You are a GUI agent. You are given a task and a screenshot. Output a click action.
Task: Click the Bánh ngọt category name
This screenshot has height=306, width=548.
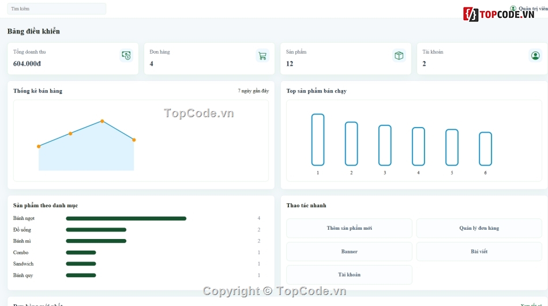click(x=24, y=218)
